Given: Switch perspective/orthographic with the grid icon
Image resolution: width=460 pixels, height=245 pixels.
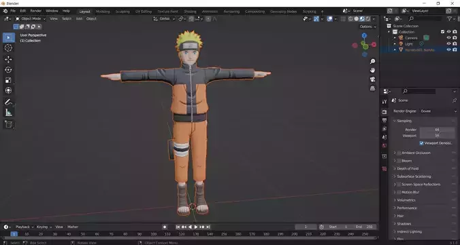Looking at the screenshot, I should pos(373,88).
